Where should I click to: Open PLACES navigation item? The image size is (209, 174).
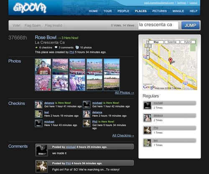coord(141,11)
